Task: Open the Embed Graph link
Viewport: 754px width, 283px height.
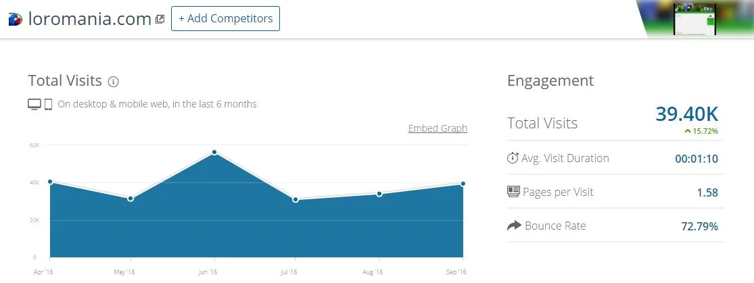Action: click(x=438, y=128)
